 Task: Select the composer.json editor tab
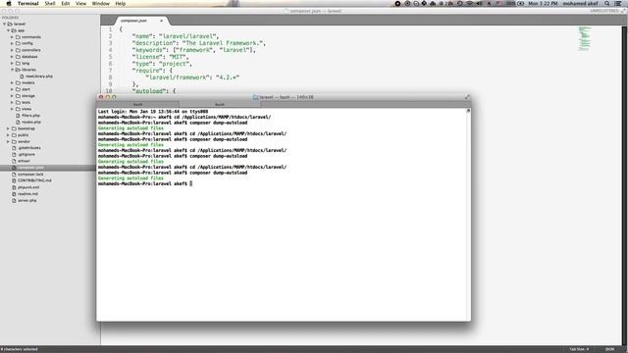(x=141, y=21)
